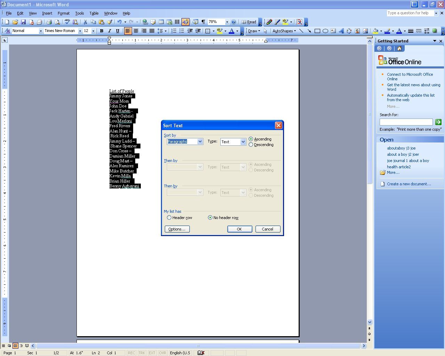Click the Undo toolbar icon
Screen dimensions: 445x356
(120, 22)
